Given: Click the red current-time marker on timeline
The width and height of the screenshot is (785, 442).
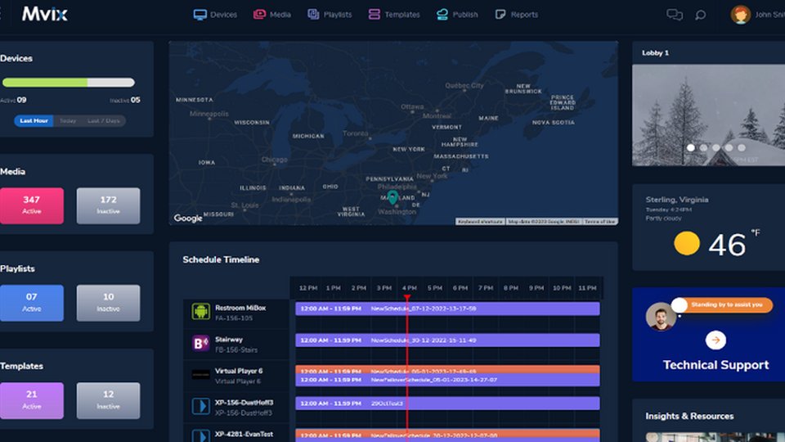Looking at the screenshot, I should click(x=406, y=298).
